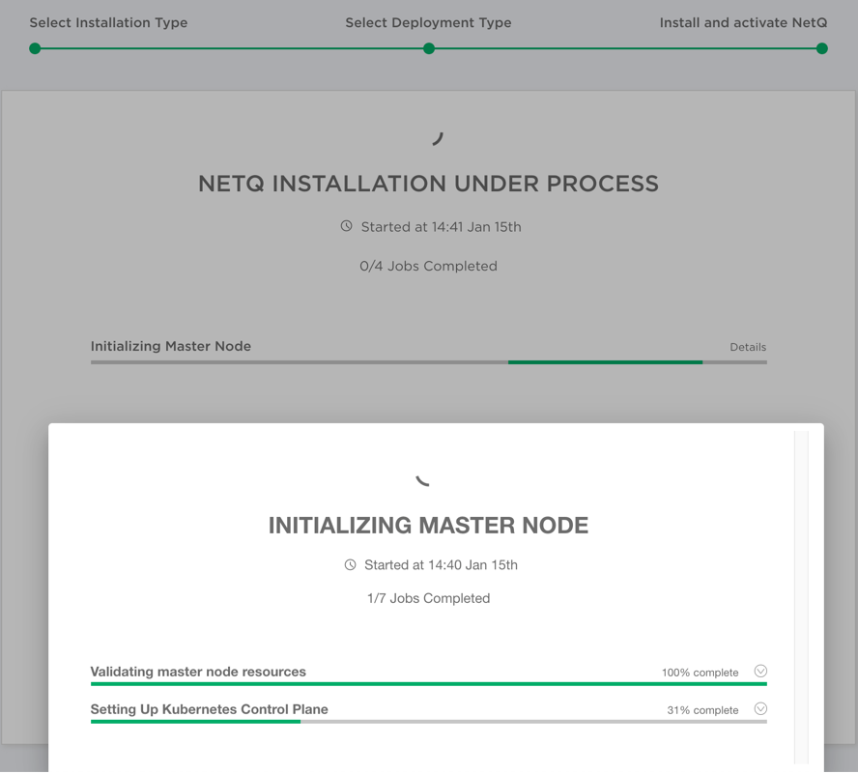Click clock icon beside Started at 14:40
This screenshot has height=774, width=858.
pos(351,565)
